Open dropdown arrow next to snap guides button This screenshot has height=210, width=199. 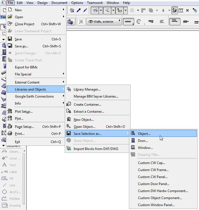pos(113,10)
